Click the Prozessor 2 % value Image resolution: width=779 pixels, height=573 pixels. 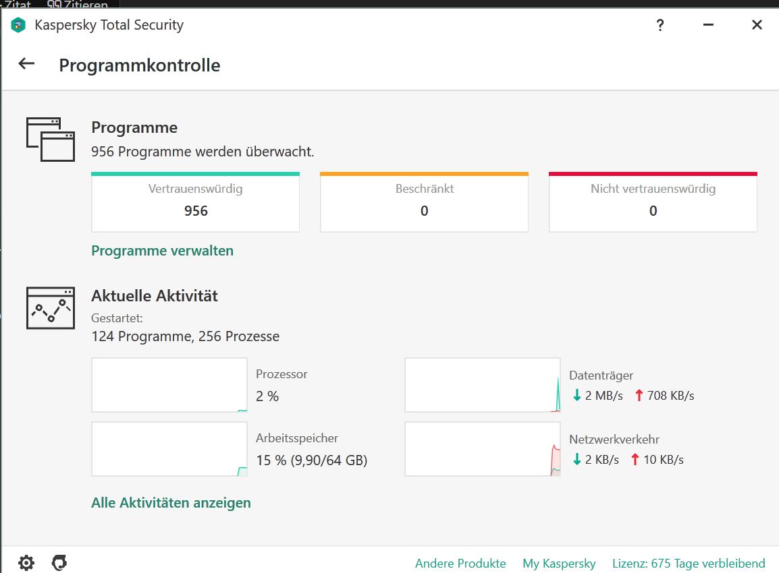[267, 396]
